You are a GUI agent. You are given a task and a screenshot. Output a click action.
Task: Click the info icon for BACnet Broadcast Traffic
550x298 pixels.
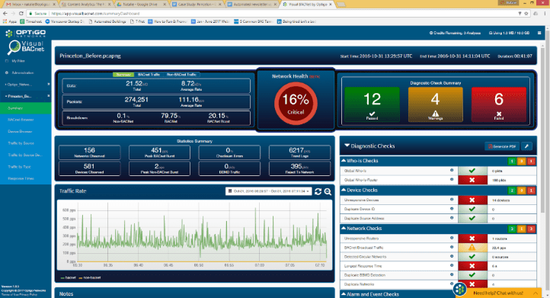pos(452,247)
